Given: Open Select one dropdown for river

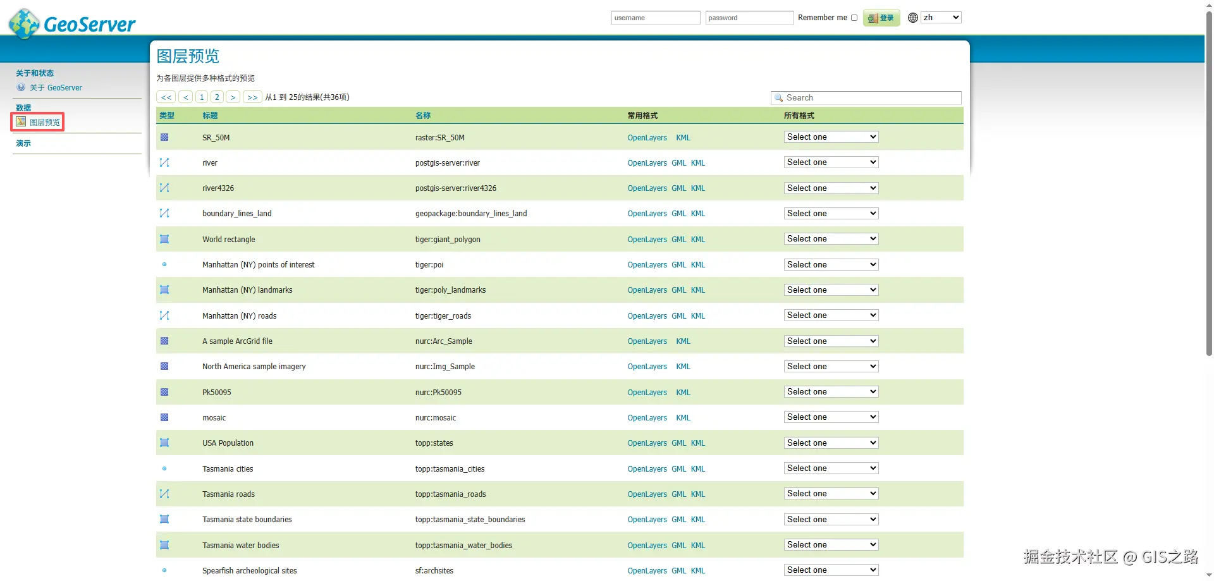Looking at the screenshot, I should pyautogui.click(x=831, y=162).
